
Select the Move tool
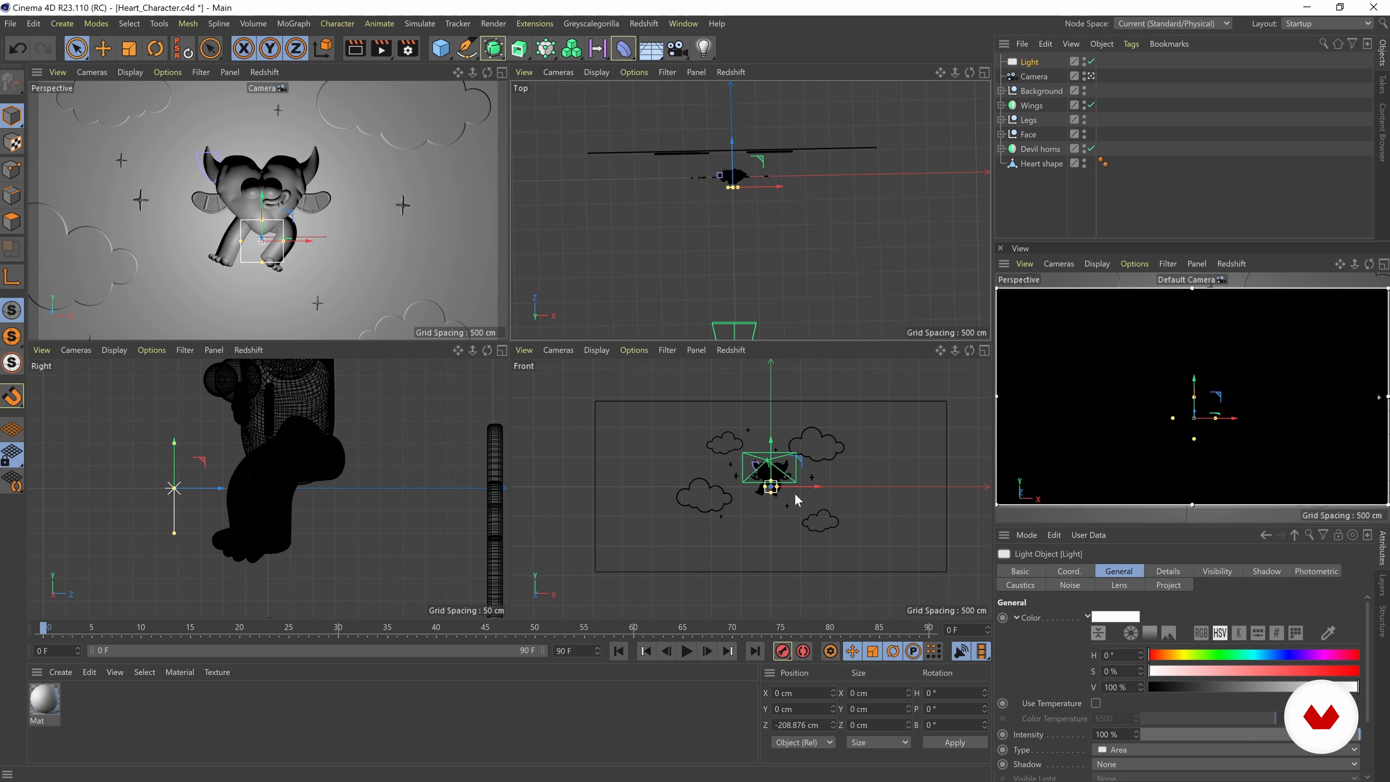tap(102, 49)
